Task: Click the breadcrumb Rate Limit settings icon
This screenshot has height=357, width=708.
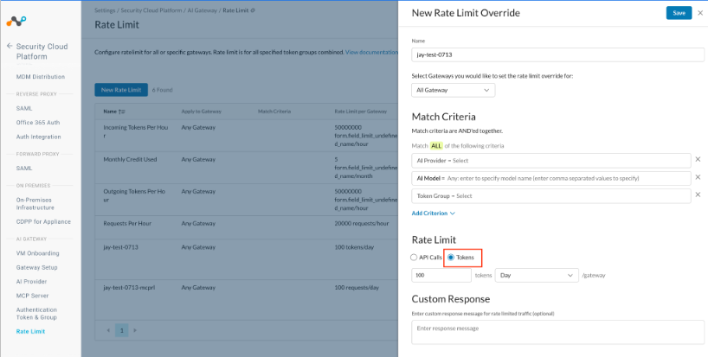Action: [x=253, y=10]
